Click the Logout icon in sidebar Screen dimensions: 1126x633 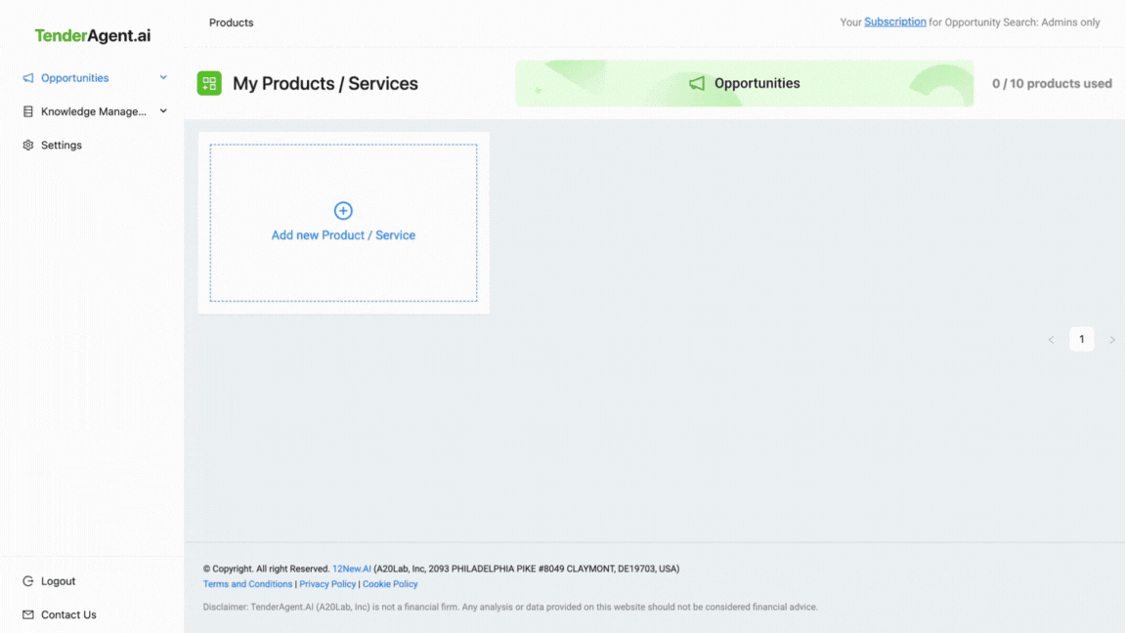tap(28, 581)
